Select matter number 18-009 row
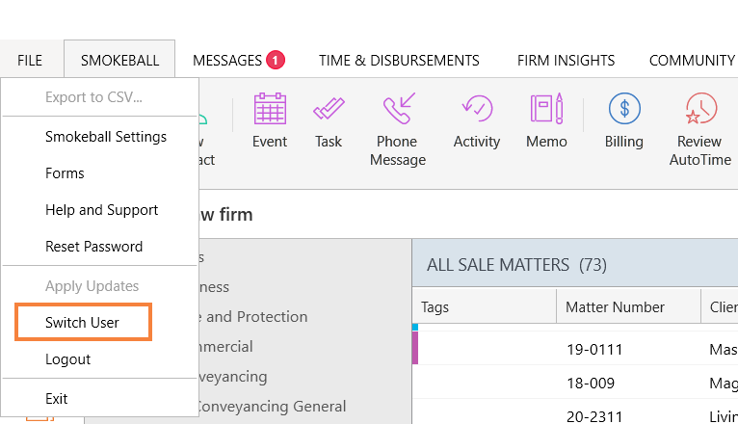The image size is (738, 424). point(575,384)
